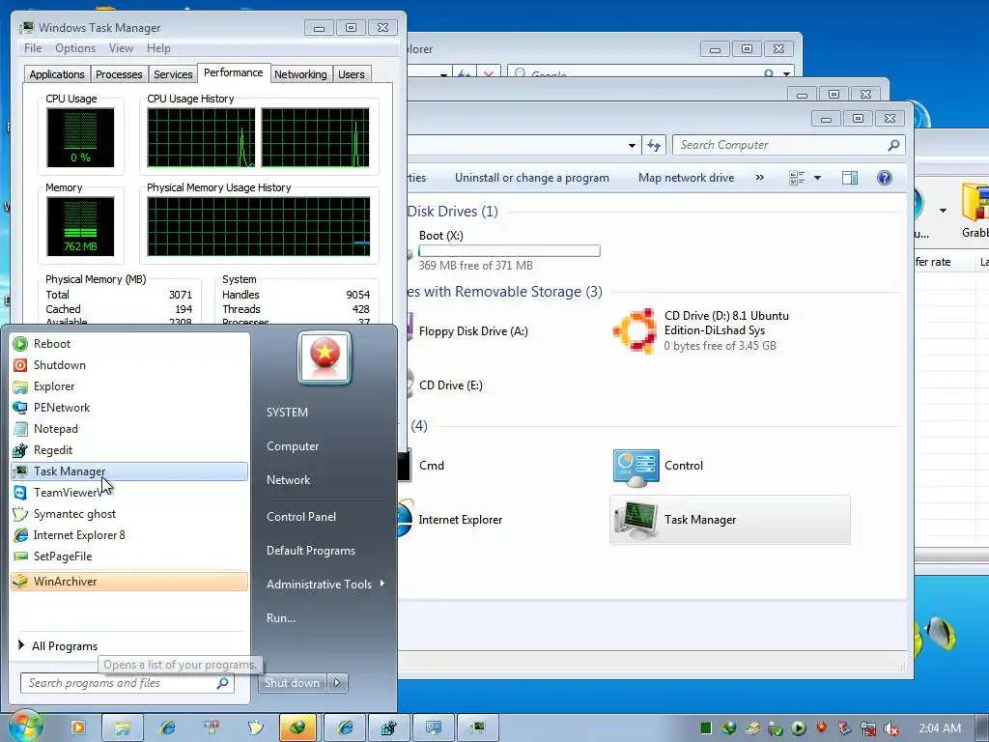Click the blue Help icon in Computer window
The image size is (989, 742).
click(885, 178)
